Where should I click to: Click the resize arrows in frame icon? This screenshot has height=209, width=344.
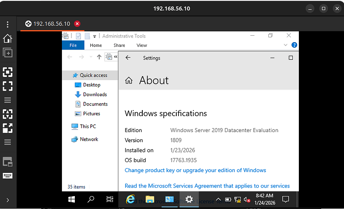[x=8, y=114]
